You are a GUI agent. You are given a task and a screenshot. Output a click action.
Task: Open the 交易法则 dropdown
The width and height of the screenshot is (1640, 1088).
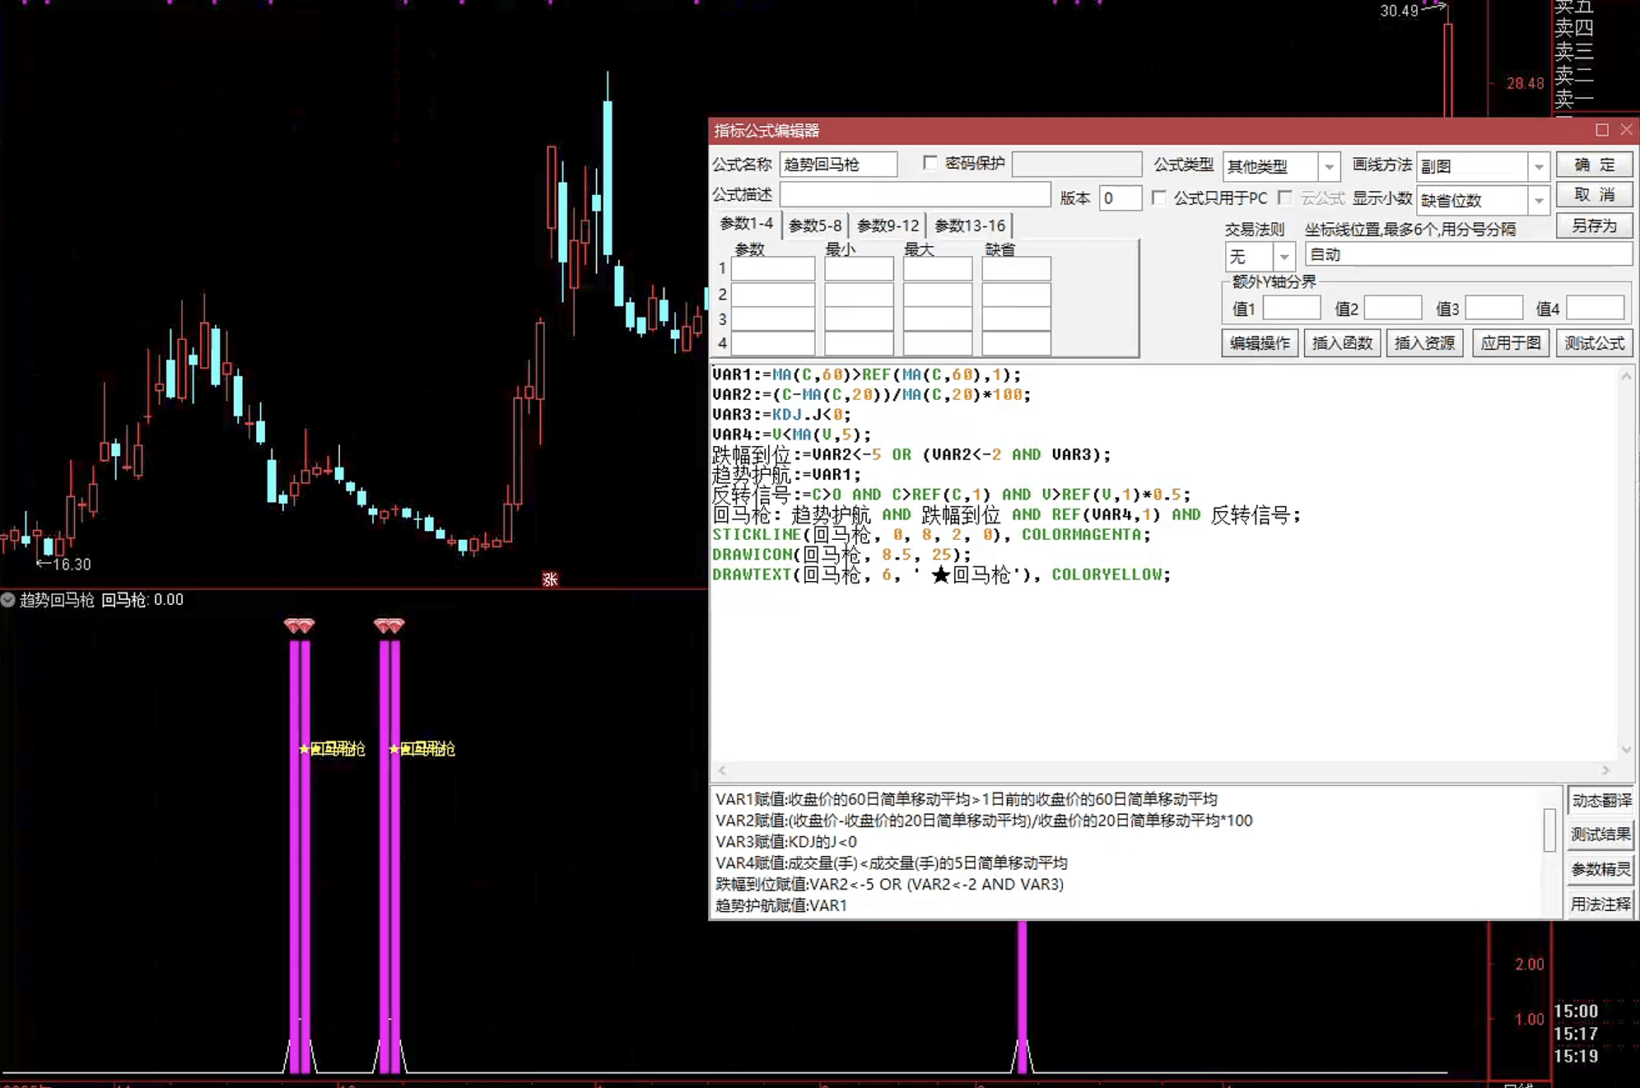[x=1284, y=257]
